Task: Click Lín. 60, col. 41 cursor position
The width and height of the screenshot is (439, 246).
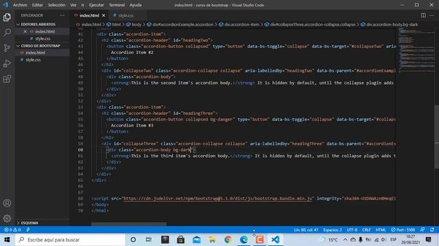Action: pyautogui.click(x=306, y=230)
